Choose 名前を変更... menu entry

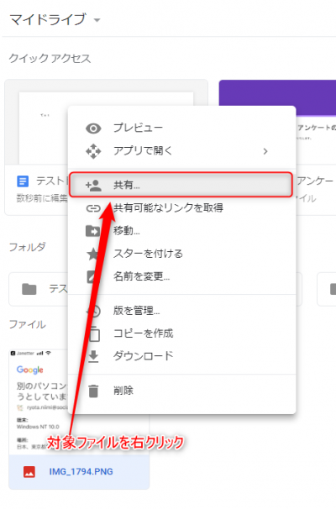coord(181,276)
